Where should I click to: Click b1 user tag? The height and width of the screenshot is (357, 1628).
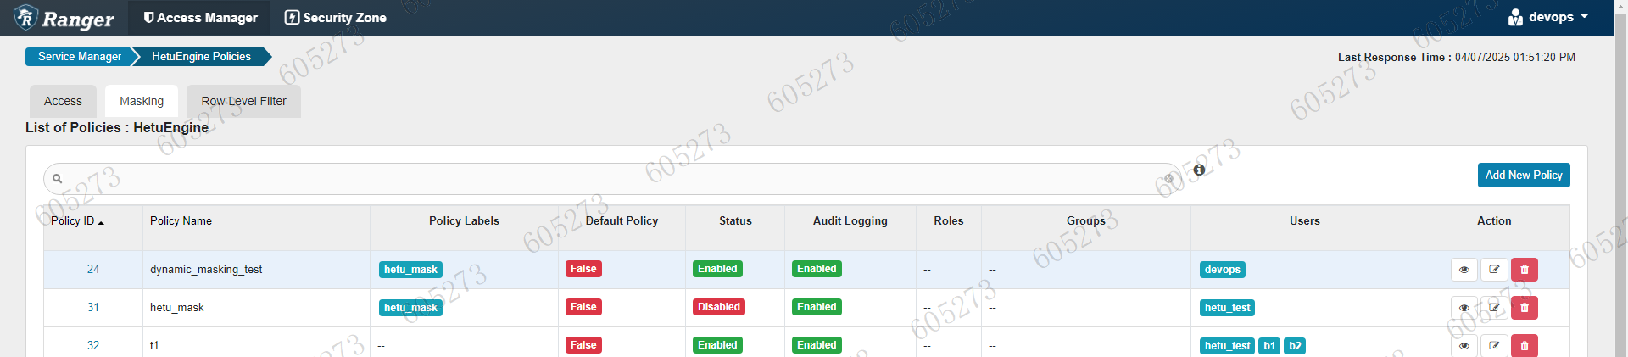(x=1269, y=346)
